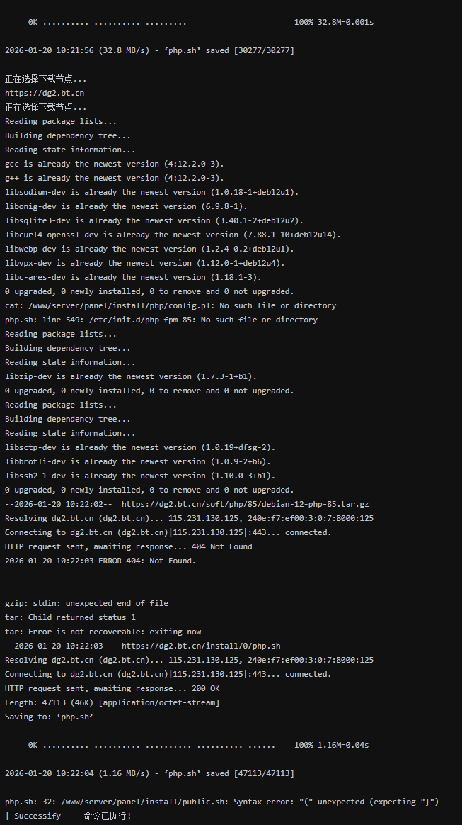The width and height of the screenshot is (462, 825).
Task: Click the 'tar: Error is not recoverable' line
Action: [103, 632]
